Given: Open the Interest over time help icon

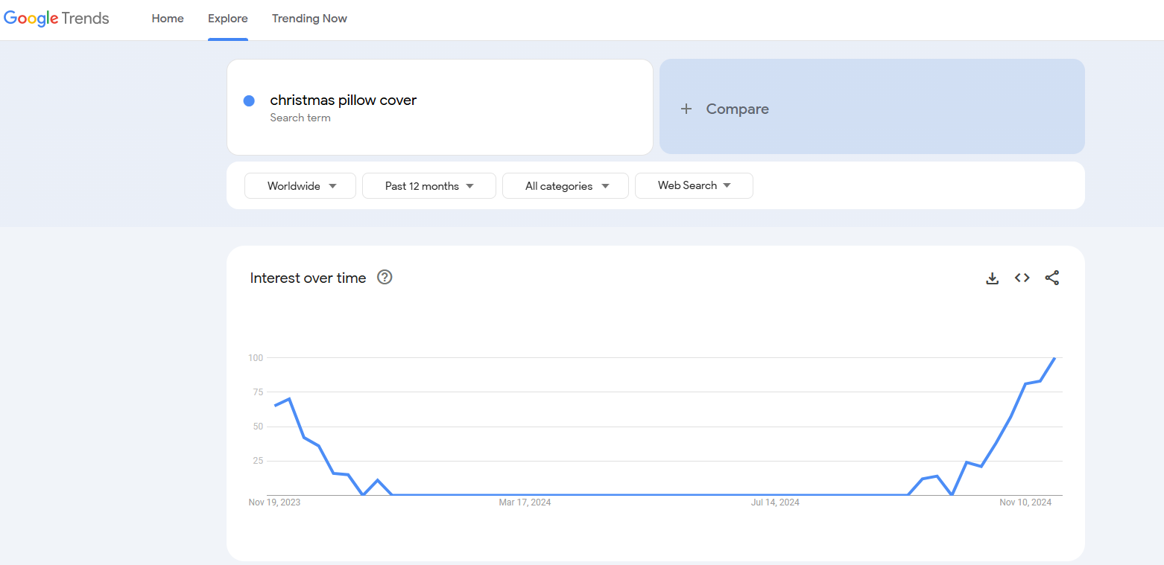Looking at the screenshot, I should tap(385, 278).
